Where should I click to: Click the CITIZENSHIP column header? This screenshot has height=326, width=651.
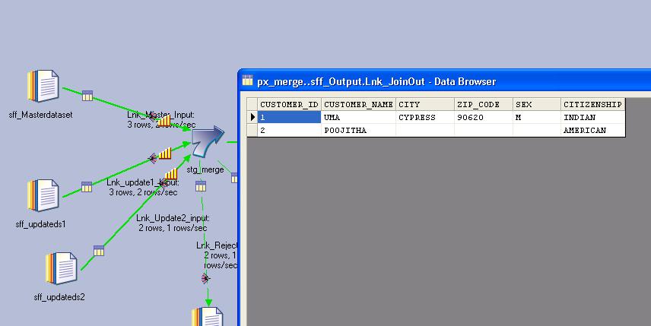[x=592, y=104]
